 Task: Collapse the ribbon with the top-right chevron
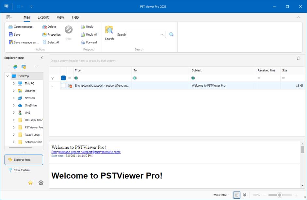[x=299, y=17]
